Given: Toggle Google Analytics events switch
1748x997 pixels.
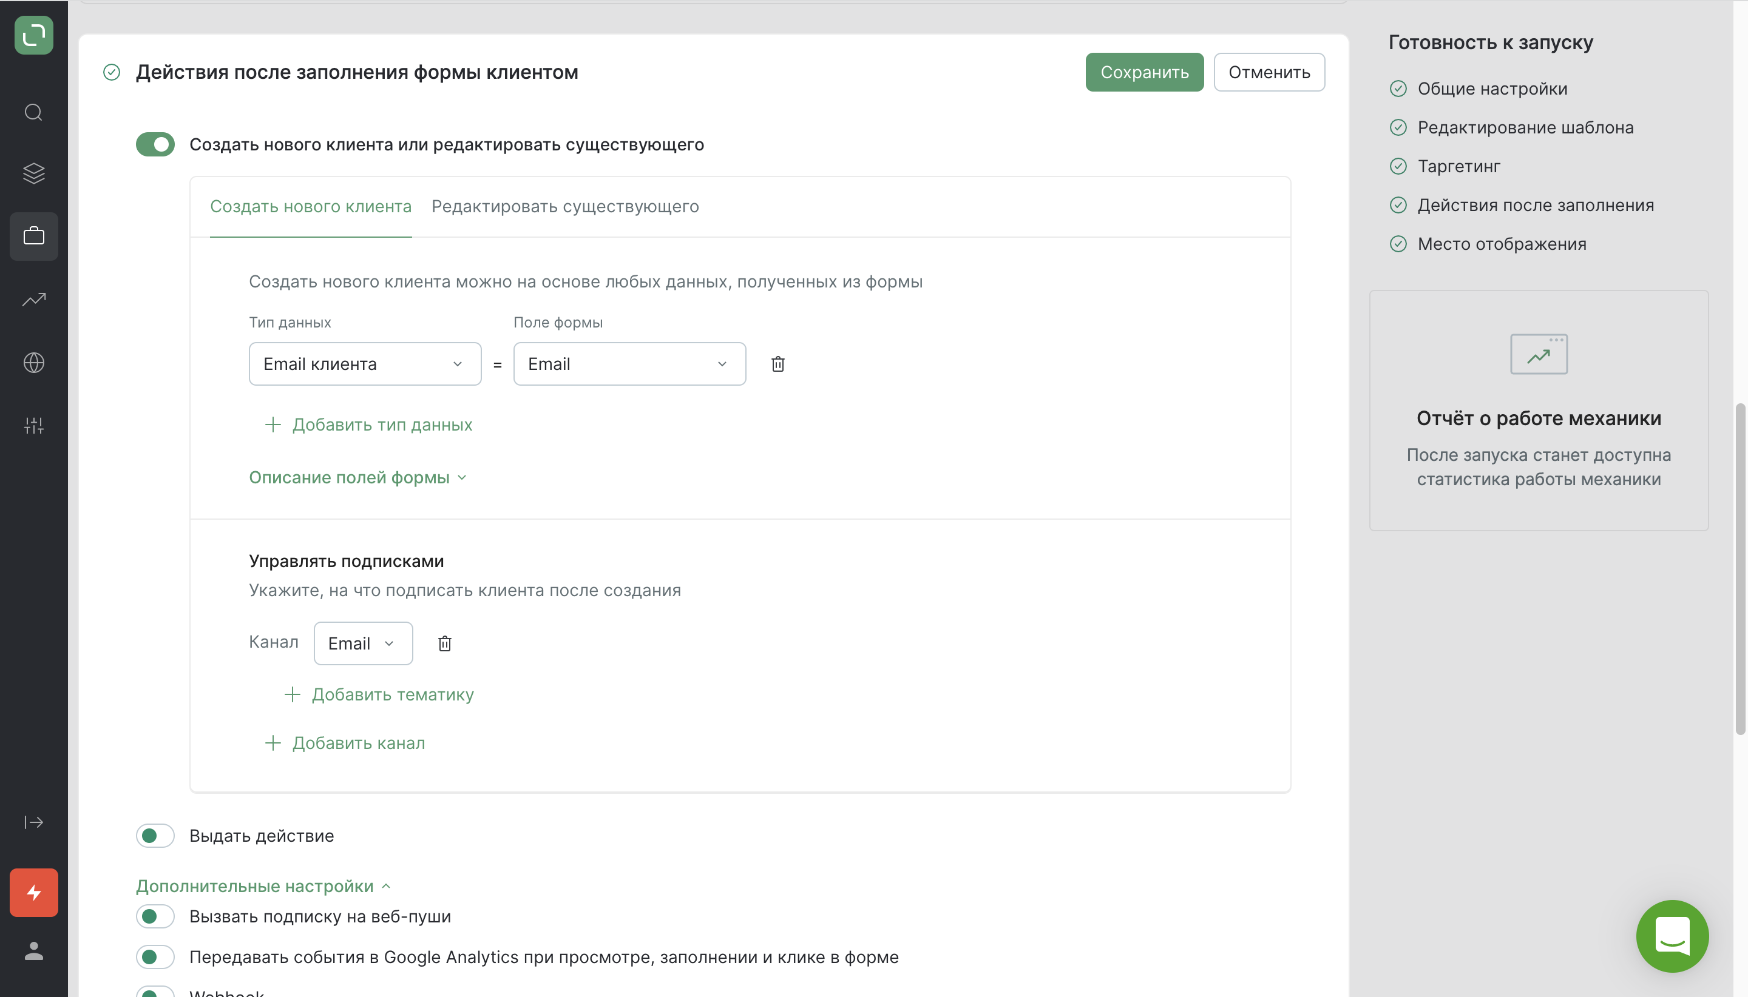Looking at the screenshot, I should coord(155,956).
